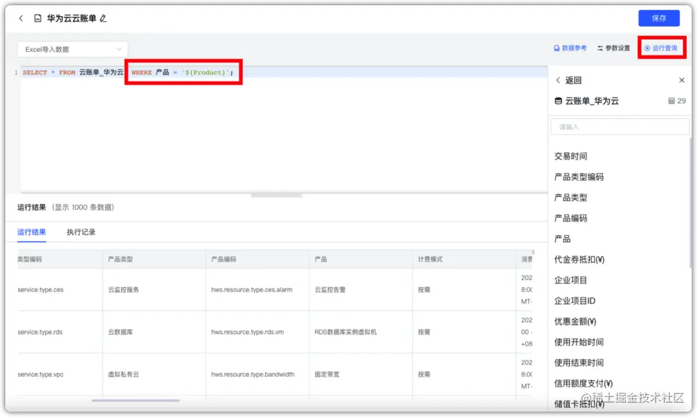The image size is (697, 417).
Task: Place cursor in the SQL editor line 1
Action: pos(285,72)
